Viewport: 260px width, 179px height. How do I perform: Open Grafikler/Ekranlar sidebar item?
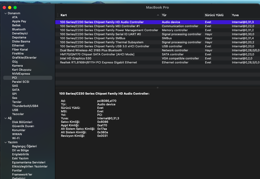click(24, 58)
